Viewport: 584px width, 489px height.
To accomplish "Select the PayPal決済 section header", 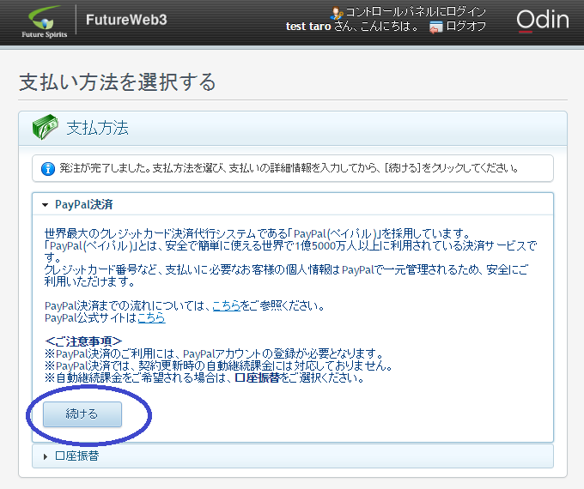I will 293,204.
